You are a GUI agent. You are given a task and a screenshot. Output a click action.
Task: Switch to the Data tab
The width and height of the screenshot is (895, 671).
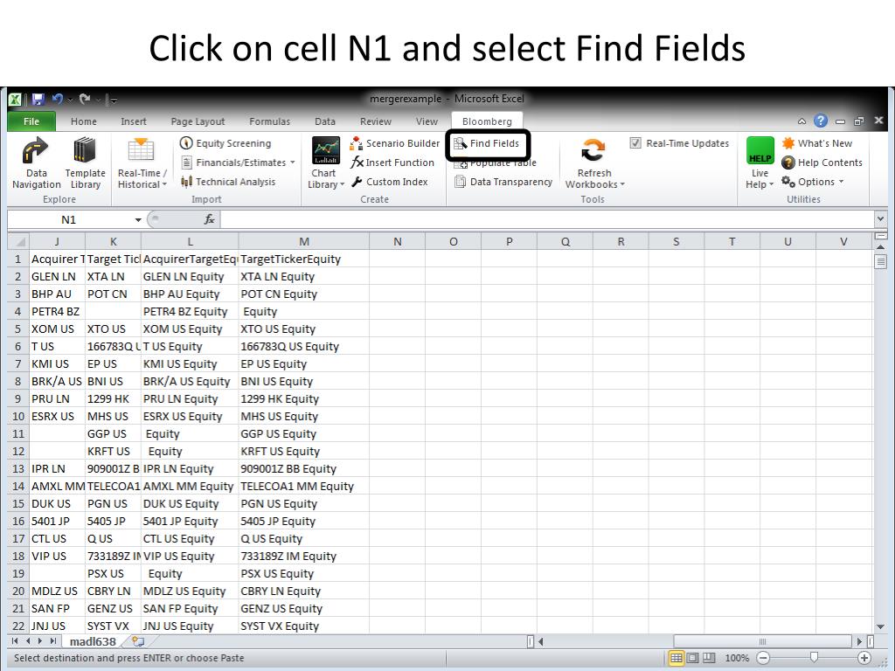pos(325,121)
